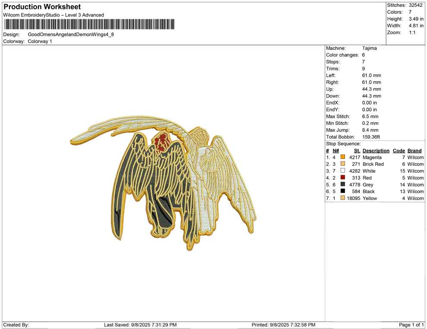Click stitch count '4778' in Grey row
Image resolution: width=427 pixels, height=329 pixels.
click(355, 184)
